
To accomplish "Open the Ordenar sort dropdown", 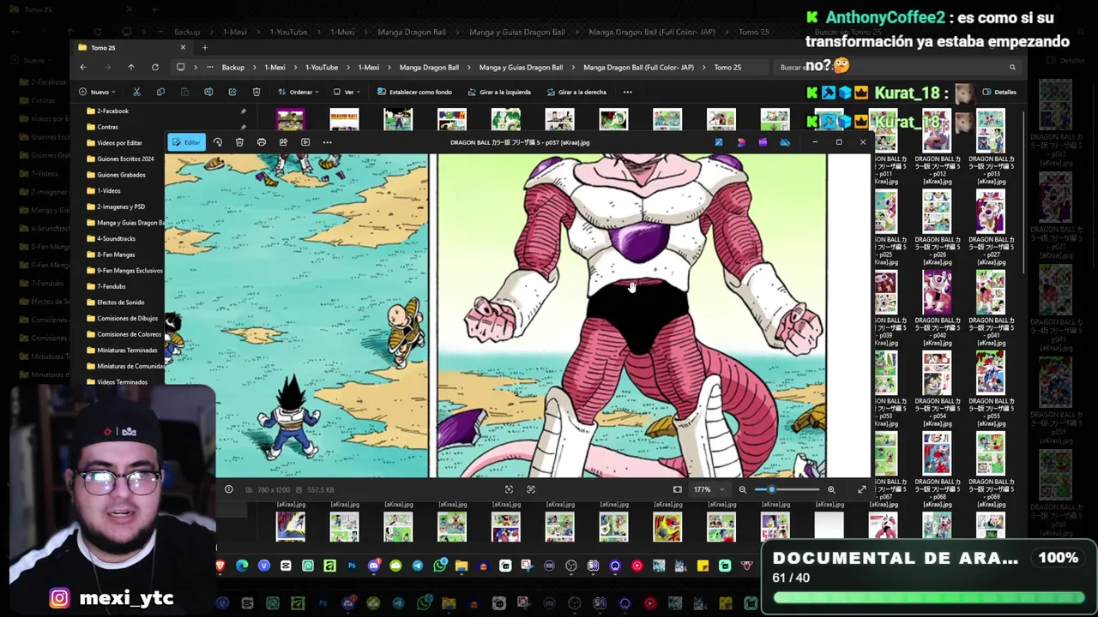I will [298, 92].
